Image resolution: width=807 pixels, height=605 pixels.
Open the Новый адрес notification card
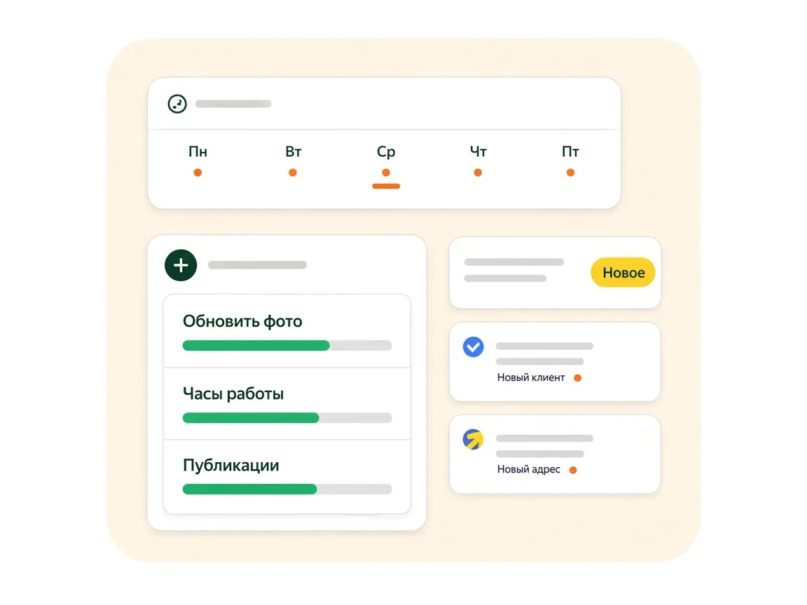coord(555,454)
